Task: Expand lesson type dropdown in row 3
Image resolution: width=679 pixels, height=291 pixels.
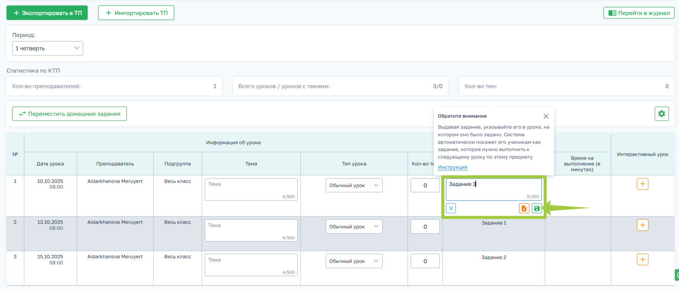Action: [354, 261]
